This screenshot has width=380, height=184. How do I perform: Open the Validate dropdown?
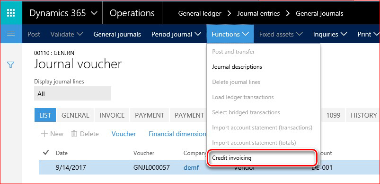(x=67, y=34)
